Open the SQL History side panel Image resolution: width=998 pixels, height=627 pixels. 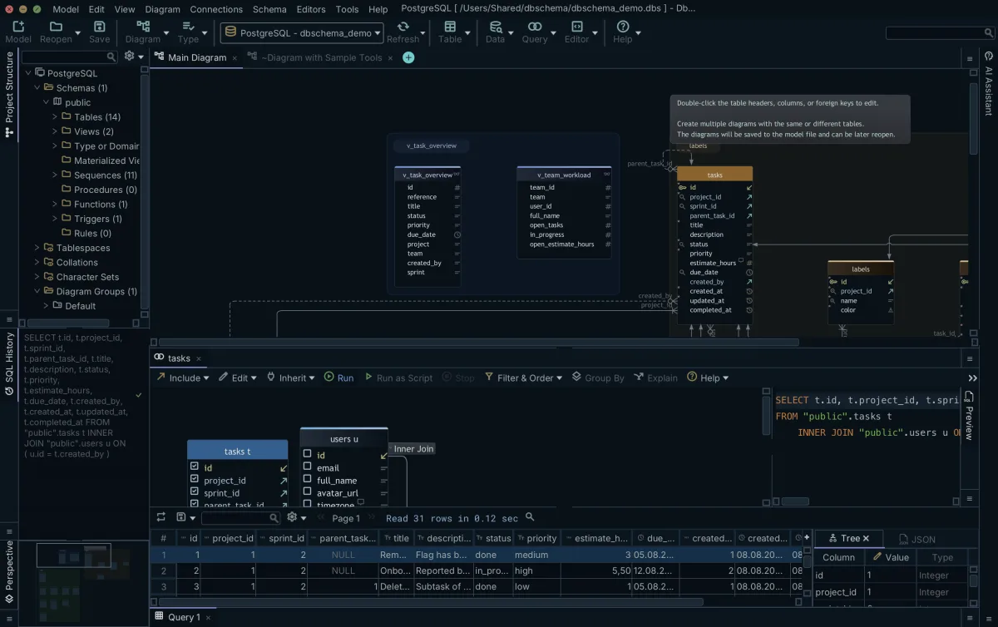(9, 363)
